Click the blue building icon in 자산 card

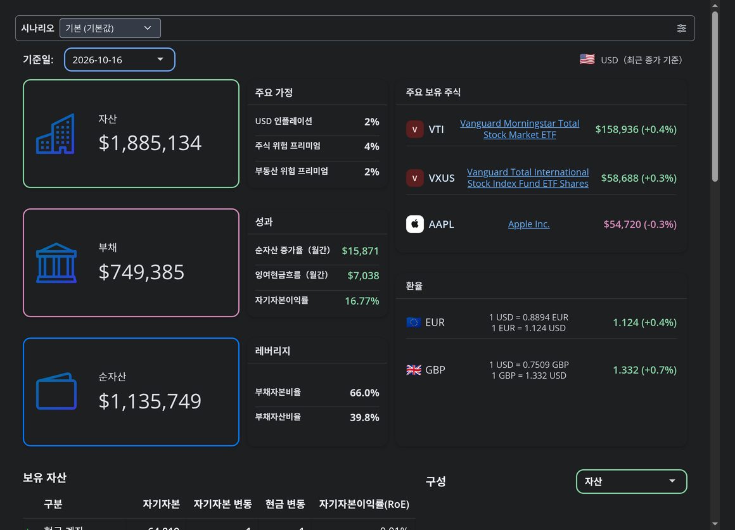click(55, 134)
